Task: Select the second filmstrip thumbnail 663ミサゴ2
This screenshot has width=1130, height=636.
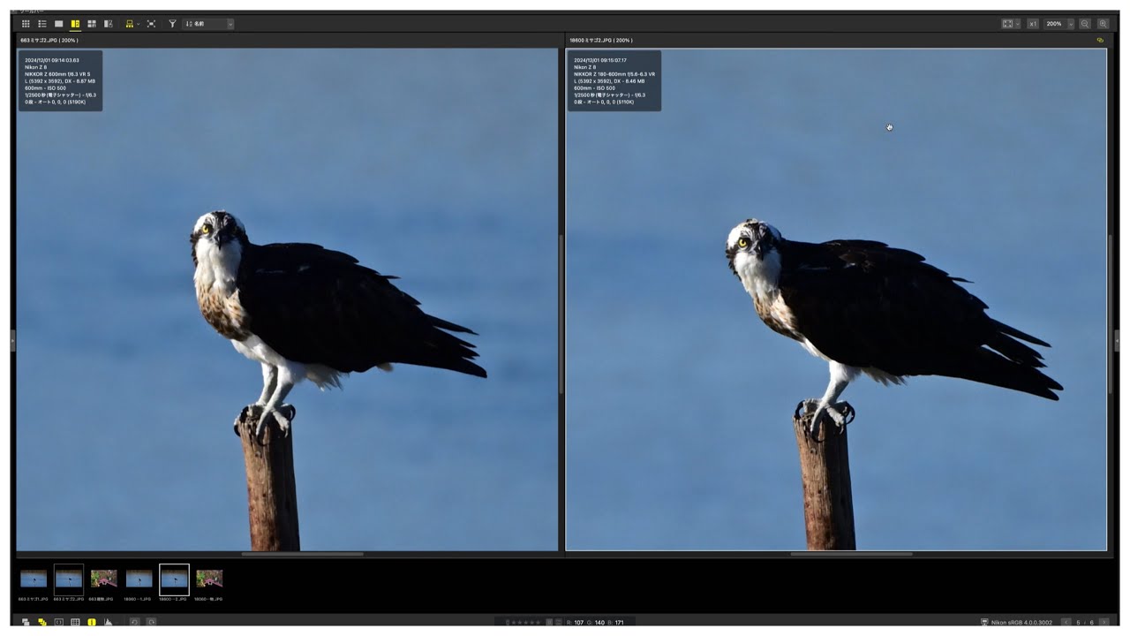Action: point(69,579)
